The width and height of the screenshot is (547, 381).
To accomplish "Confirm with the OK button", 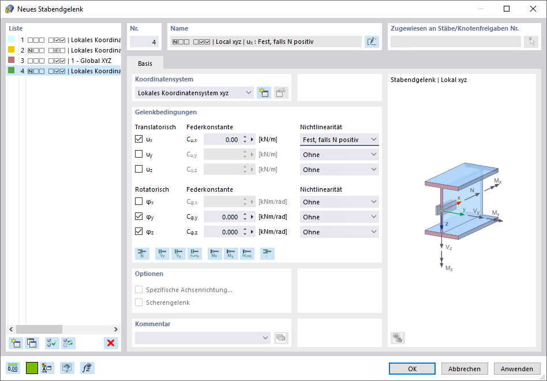I will [x=413, y=369].
